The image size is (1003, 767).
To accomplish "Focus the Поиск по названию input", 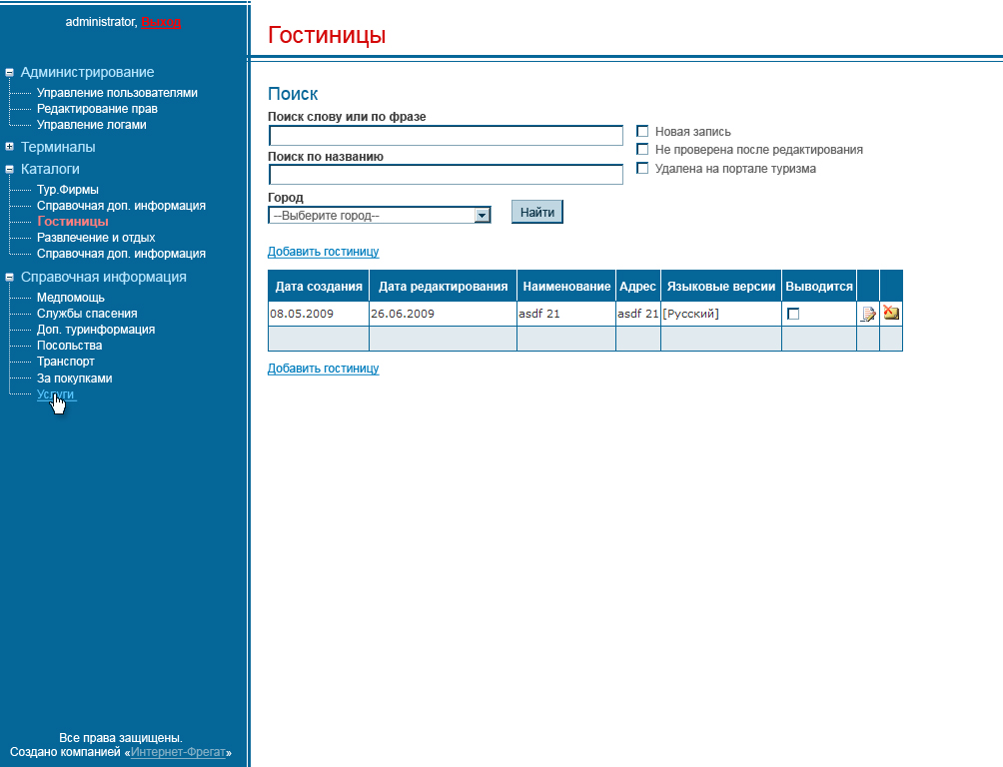I will (446, 175).
